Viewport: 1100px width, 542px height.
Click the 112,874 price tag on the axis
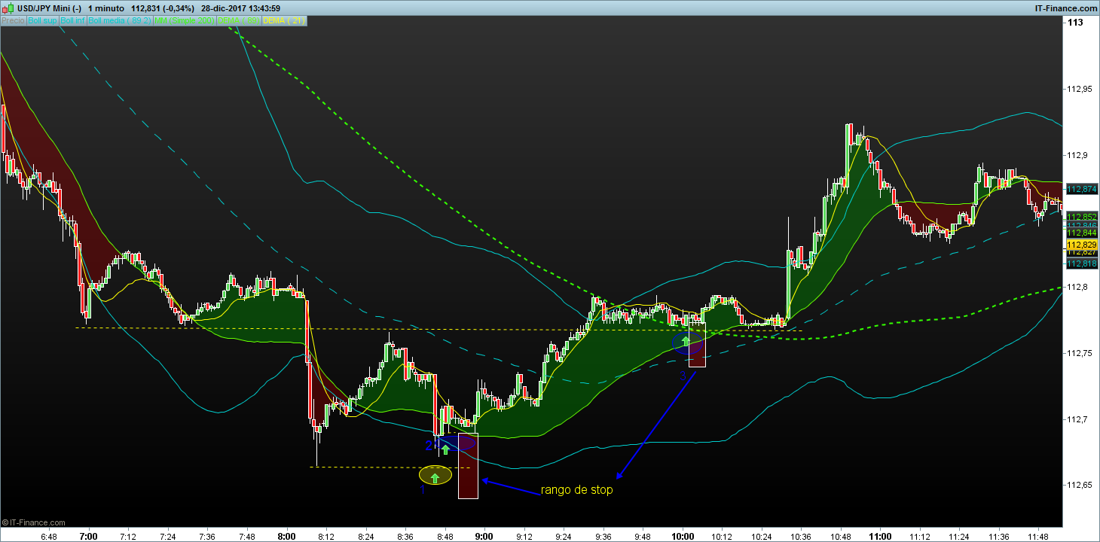tap(1082, 189)
